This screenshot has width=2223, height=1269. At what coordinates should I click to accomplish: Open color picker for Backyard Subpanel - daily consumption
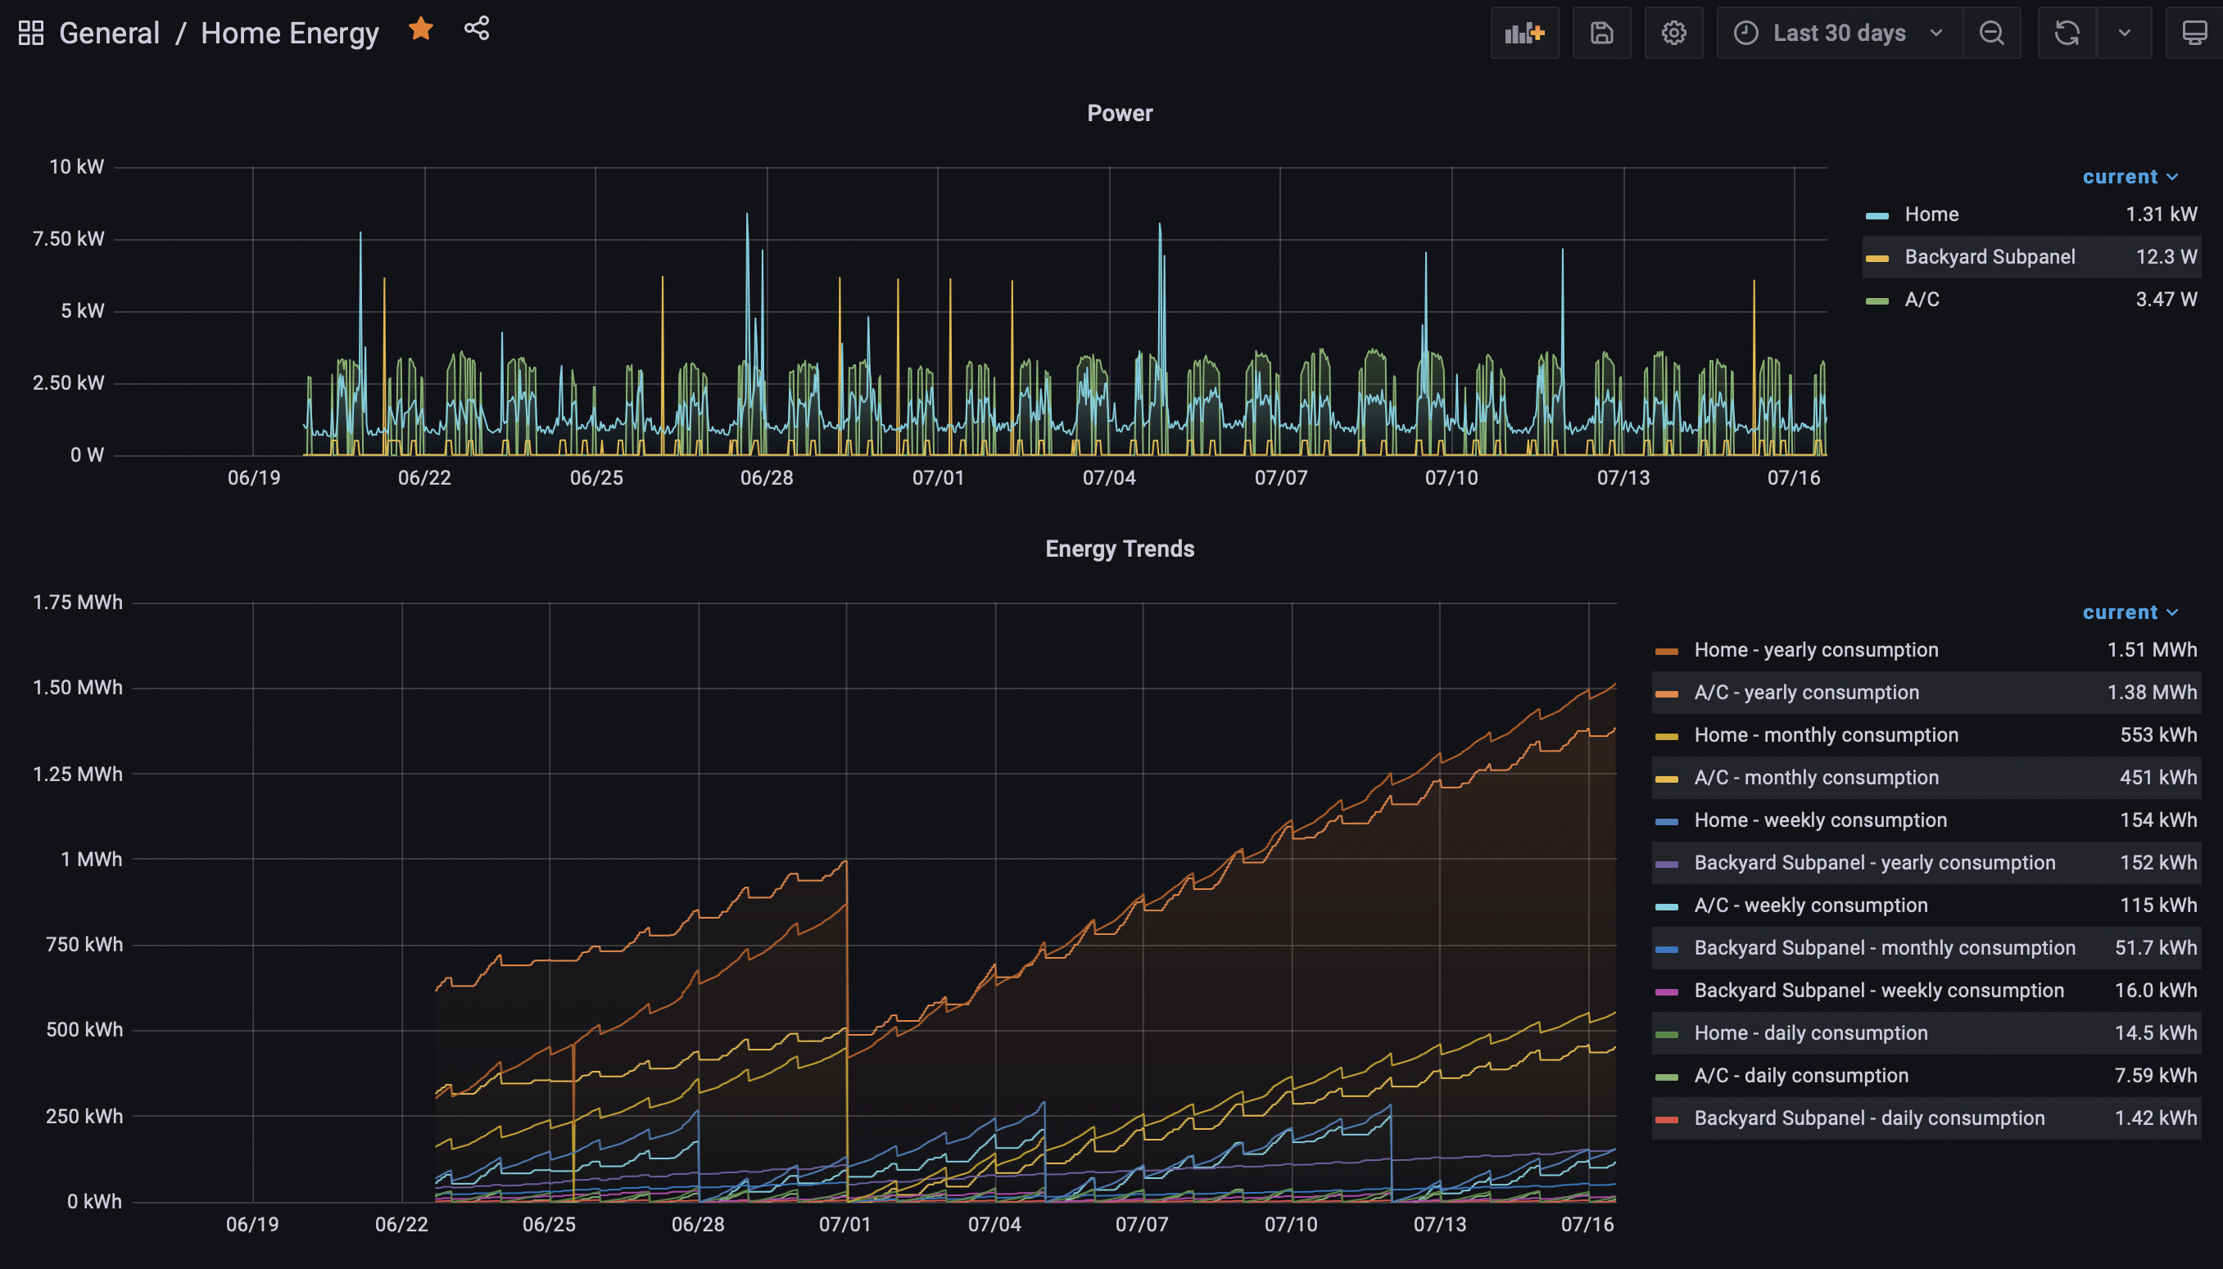[x=1667, y=1120]
